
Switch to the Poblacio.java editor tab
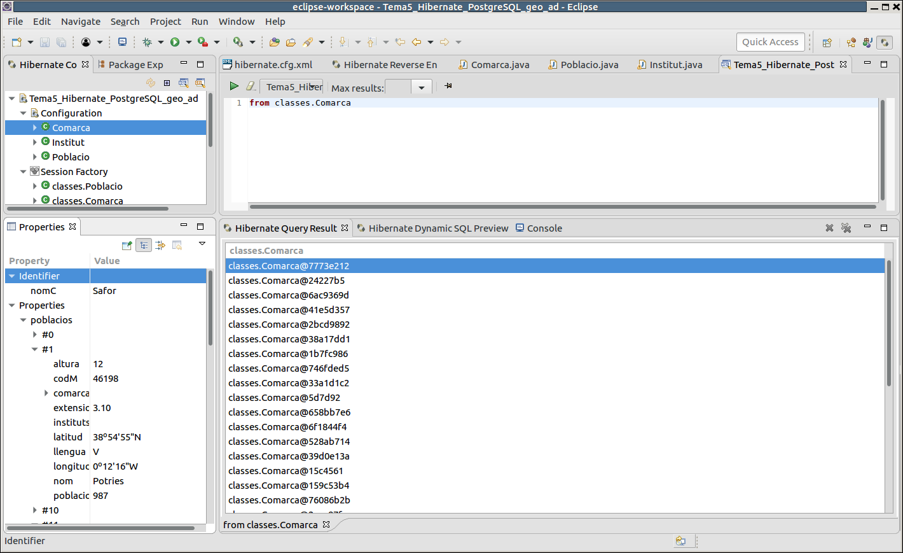(x=589, y=65)
